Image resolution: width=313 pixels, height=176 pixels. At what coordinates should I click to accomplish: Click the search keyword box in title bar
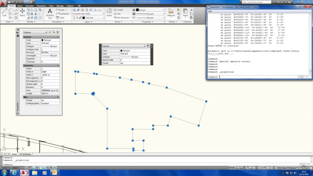tap(256, 2)
